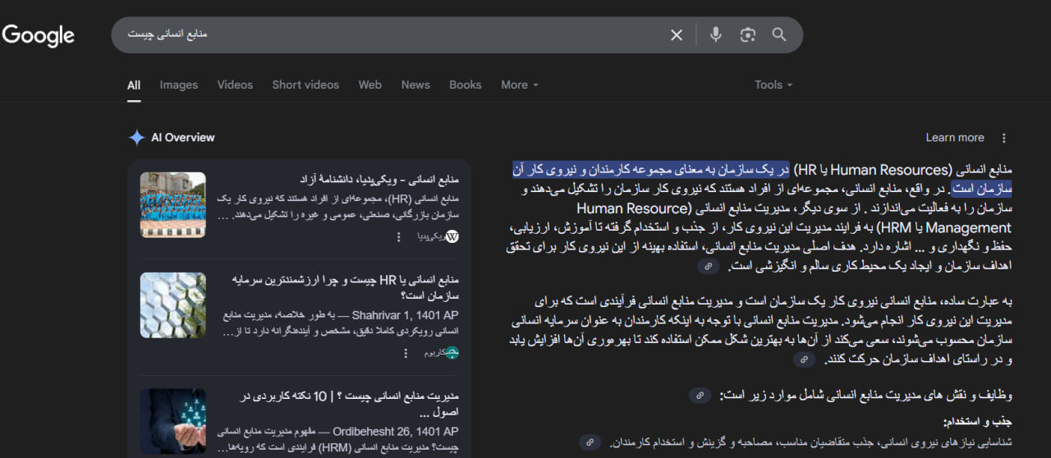
Task: Click the Human Resource Management text
Action: click(795, 218)
